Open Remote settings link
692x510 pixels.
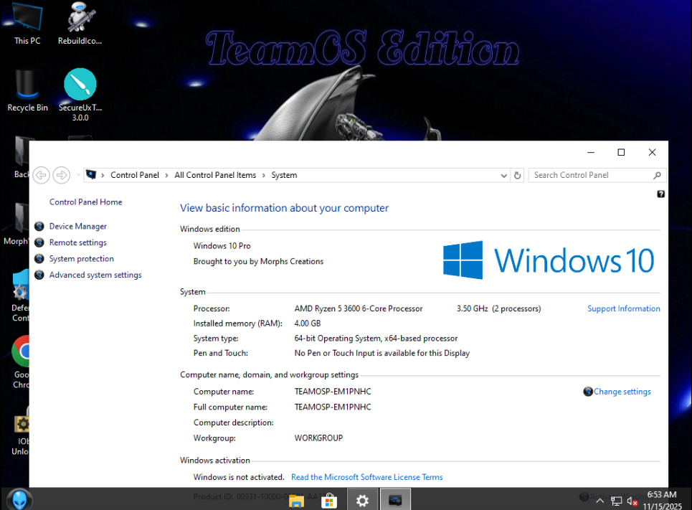click(77, 242)
